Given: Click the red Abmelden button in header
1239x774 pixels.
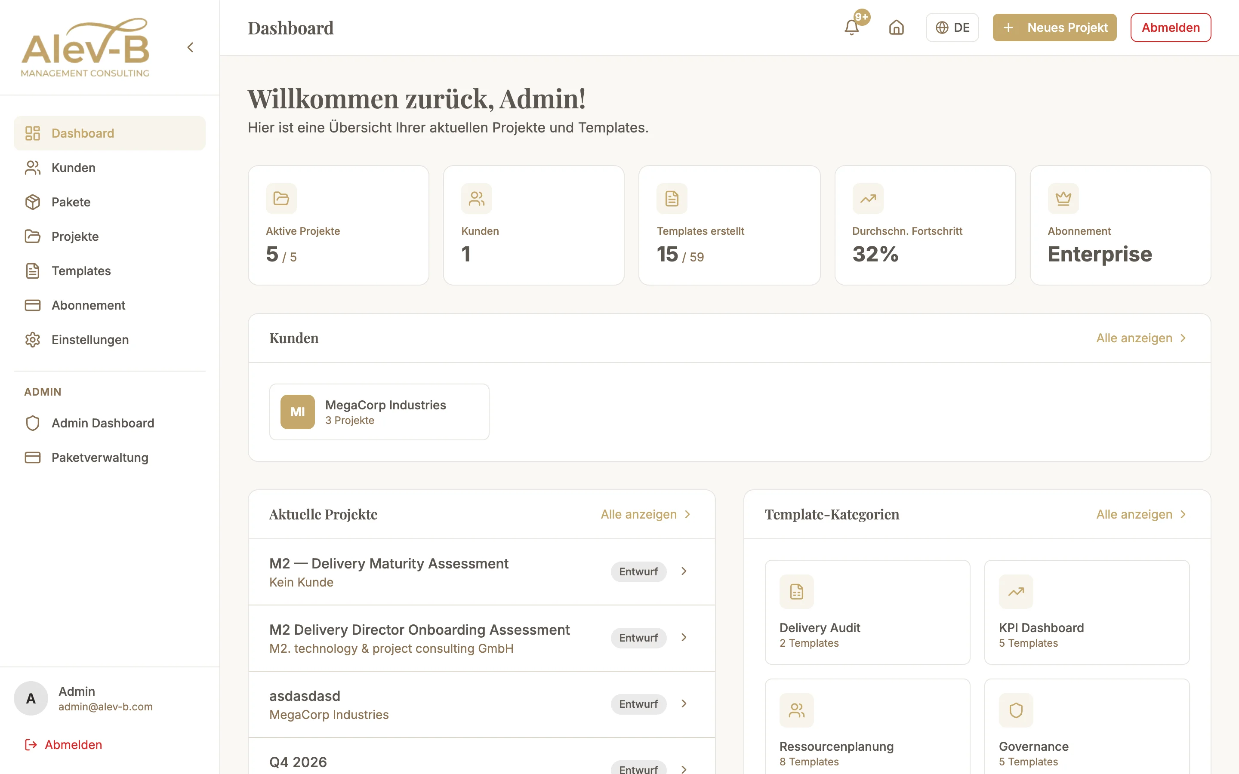Looking at the screenshot, I should coord(1171,28).
